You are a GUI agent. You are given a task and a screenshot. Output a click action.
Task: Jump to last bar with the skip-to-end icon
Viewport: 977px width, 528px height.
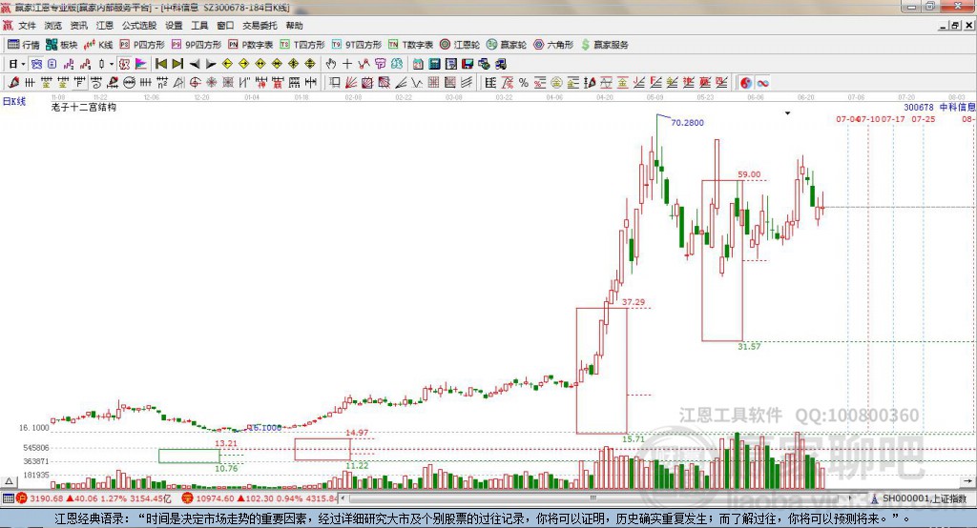pos(177,64)
